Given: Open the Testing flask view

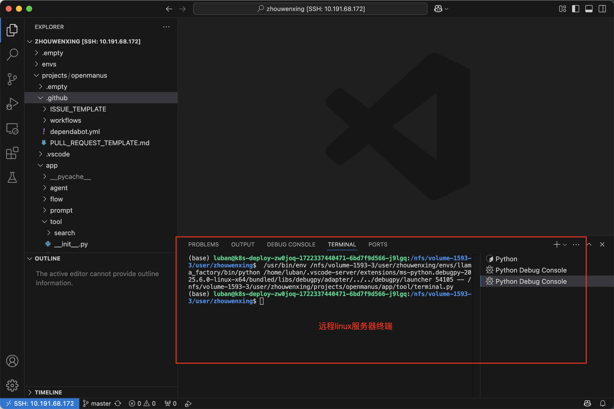Looking at the screenshot, I should pyautogui.click(x=12, y=177).
